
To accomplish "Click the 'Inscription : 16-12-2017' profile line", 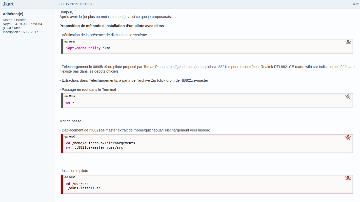I will (20, 32).
